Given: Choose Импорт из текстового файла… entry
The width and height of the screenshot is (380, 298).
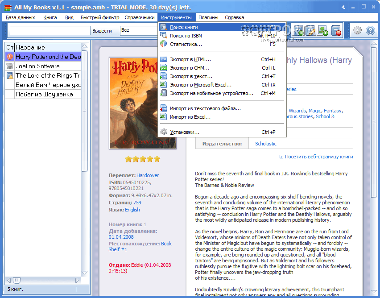Looking at the screenshot, I should pos(222,108).
